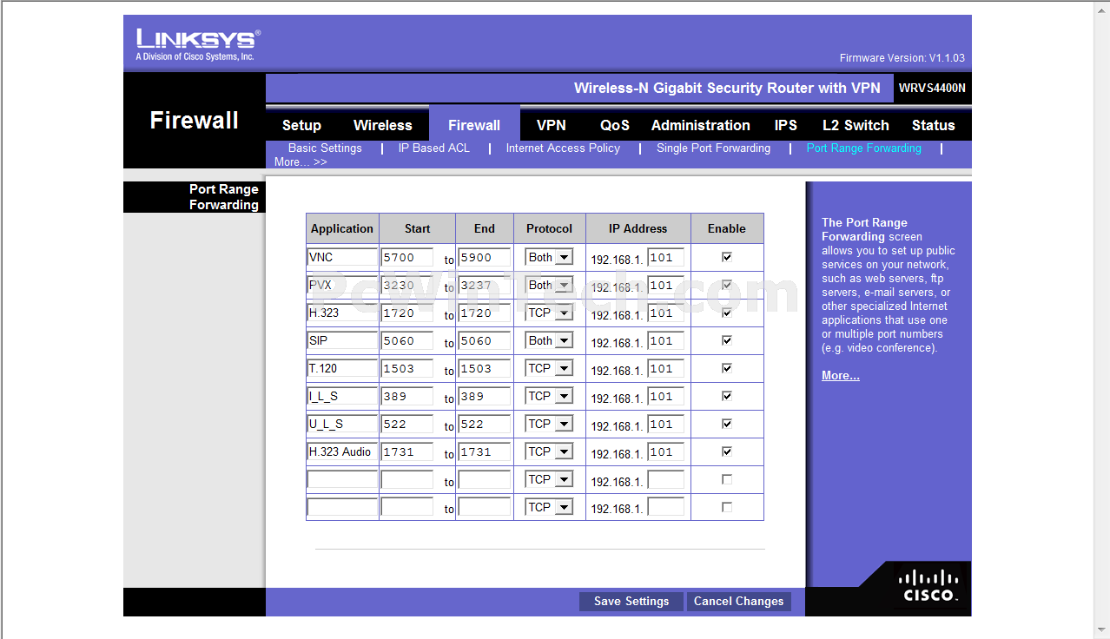The image size is (1110, 639).
Task: Click the IP address field for U_L_S
Action: [665, 424]
